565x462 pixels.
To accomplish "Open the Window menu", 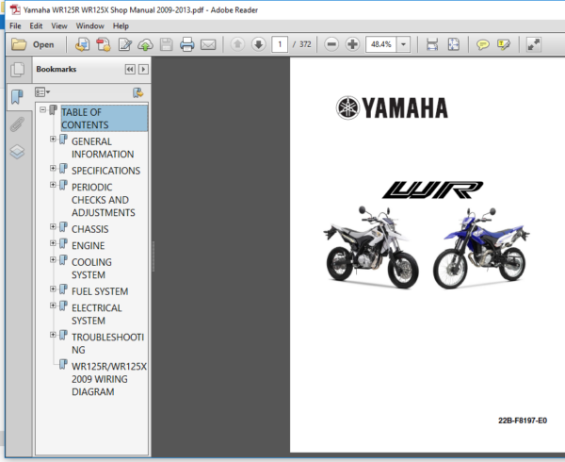I will (90, 26).
